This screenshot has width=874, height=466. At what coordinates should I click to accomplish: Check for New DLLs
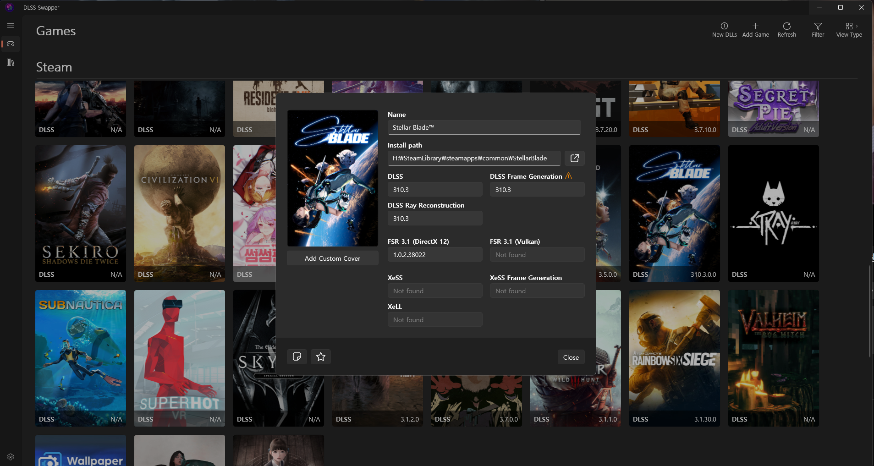(x=724, y=30)
